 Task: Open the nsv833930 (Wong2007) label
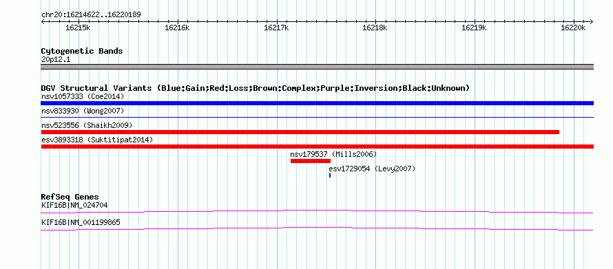(83, 111)
